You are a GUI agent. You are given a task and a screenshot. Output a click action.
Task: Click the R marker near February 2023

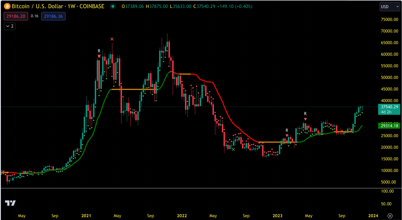287,130
